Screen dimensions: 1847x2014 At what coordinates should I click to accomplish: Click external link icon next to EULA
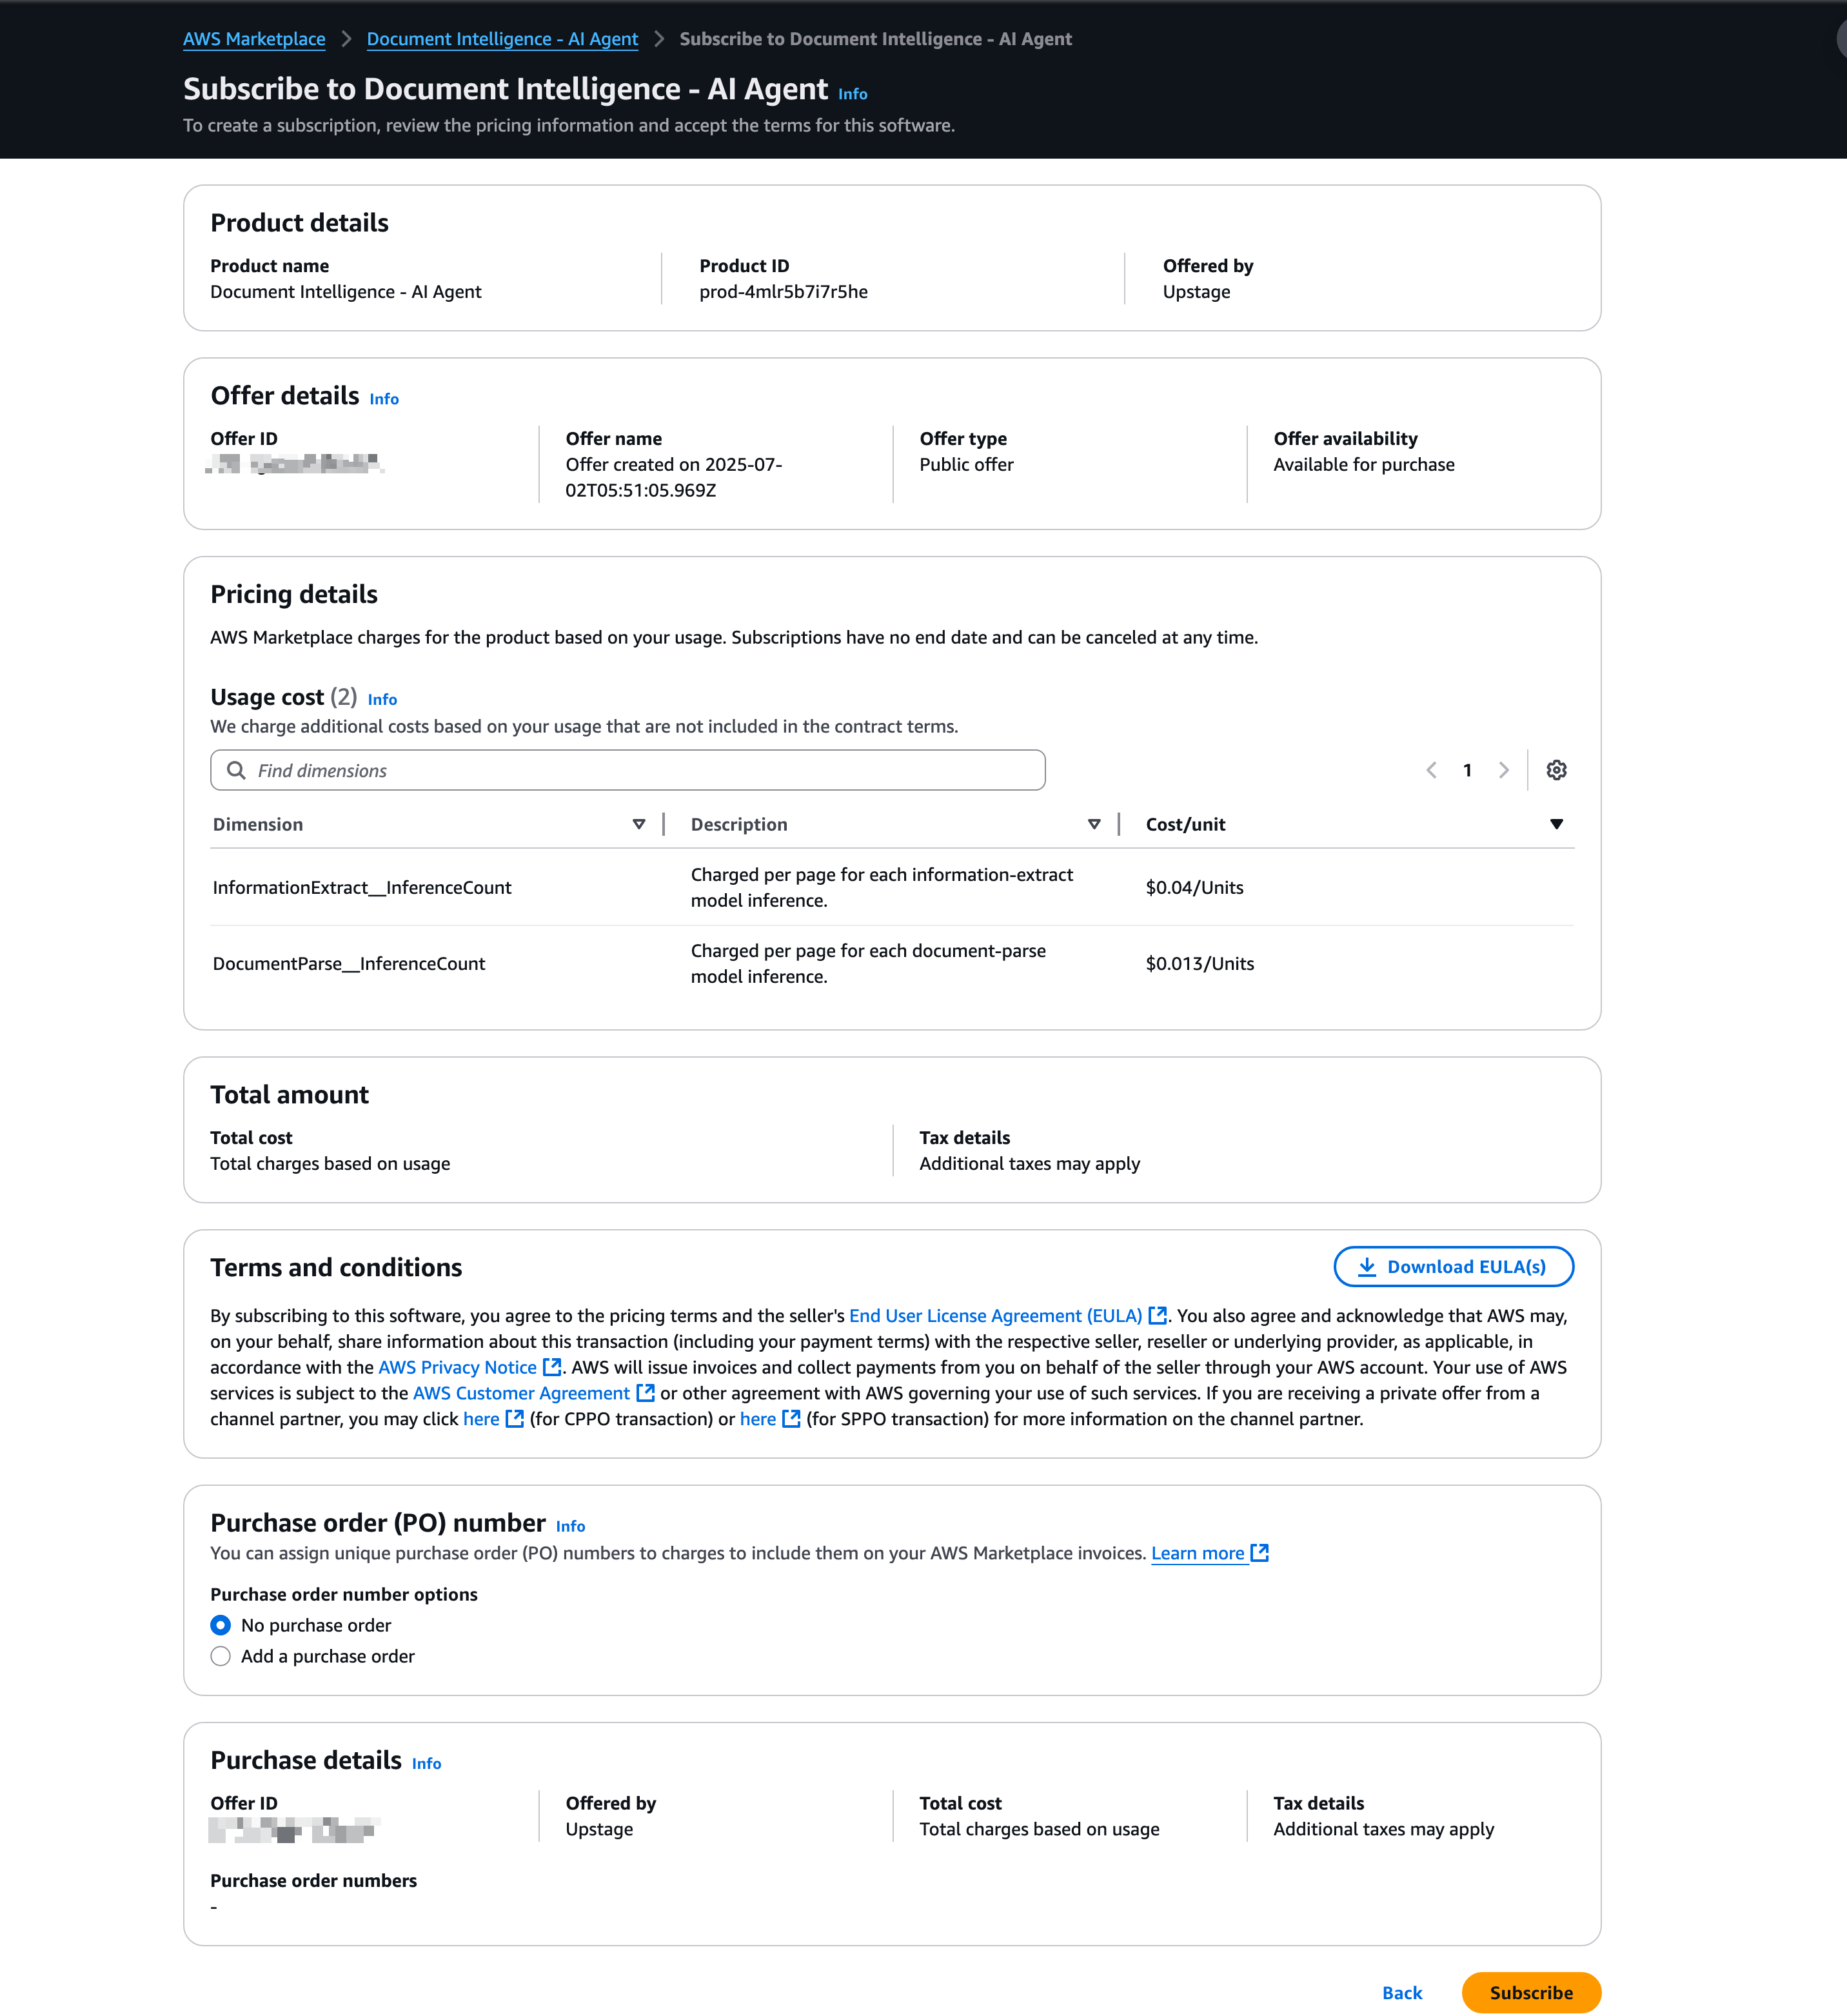point(1158,1316)
